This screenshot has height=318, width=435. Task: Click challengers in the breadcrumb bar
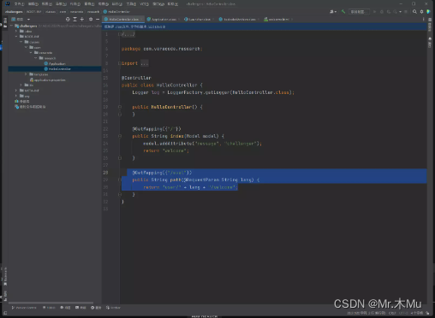pos(14,12)
